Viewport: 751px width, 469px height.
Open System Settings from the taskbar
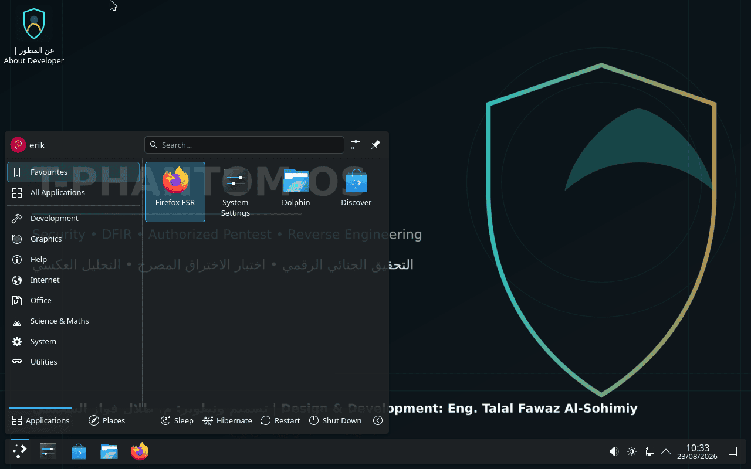pos(48,451)
